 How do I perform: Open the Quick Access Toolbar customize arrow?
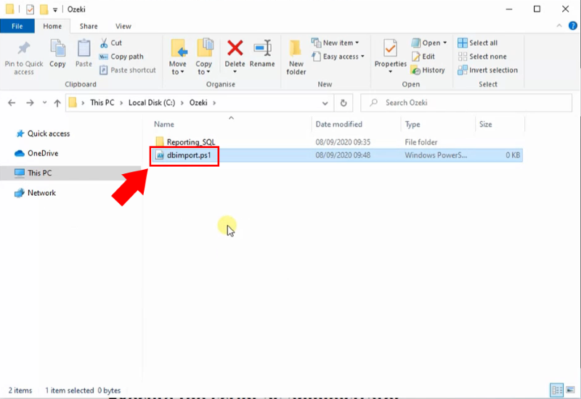[55, 10]
